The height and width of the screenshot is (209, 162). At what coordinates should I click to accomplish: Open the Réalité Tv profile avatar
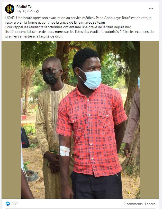(10, 9)
